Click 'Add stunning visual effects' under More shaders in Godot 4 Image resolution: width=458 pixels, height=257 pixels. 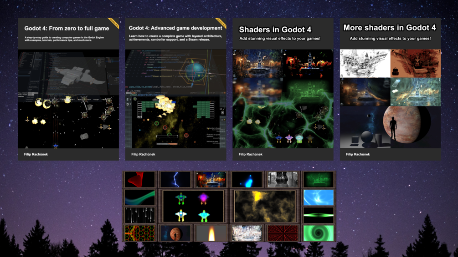(390, 39)
